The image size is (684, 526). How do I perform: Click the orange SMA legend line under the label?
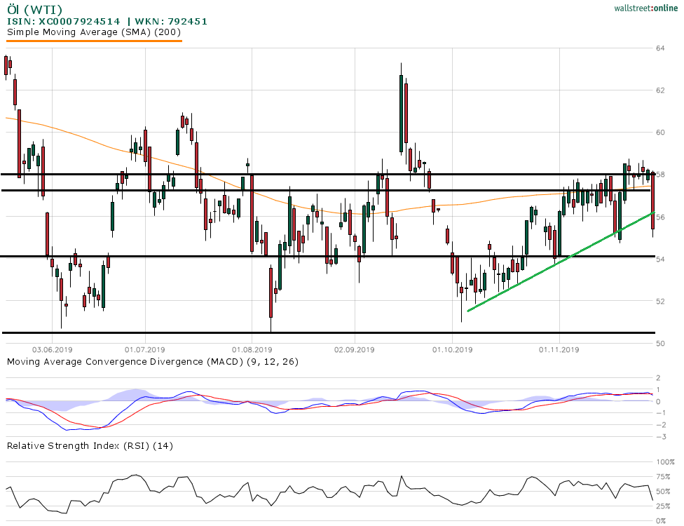94,41
